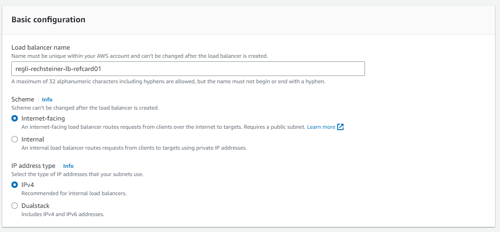The image size is (500, 232).
Task: Click the 'Load balancer name' field label
Action: [40, 47]
